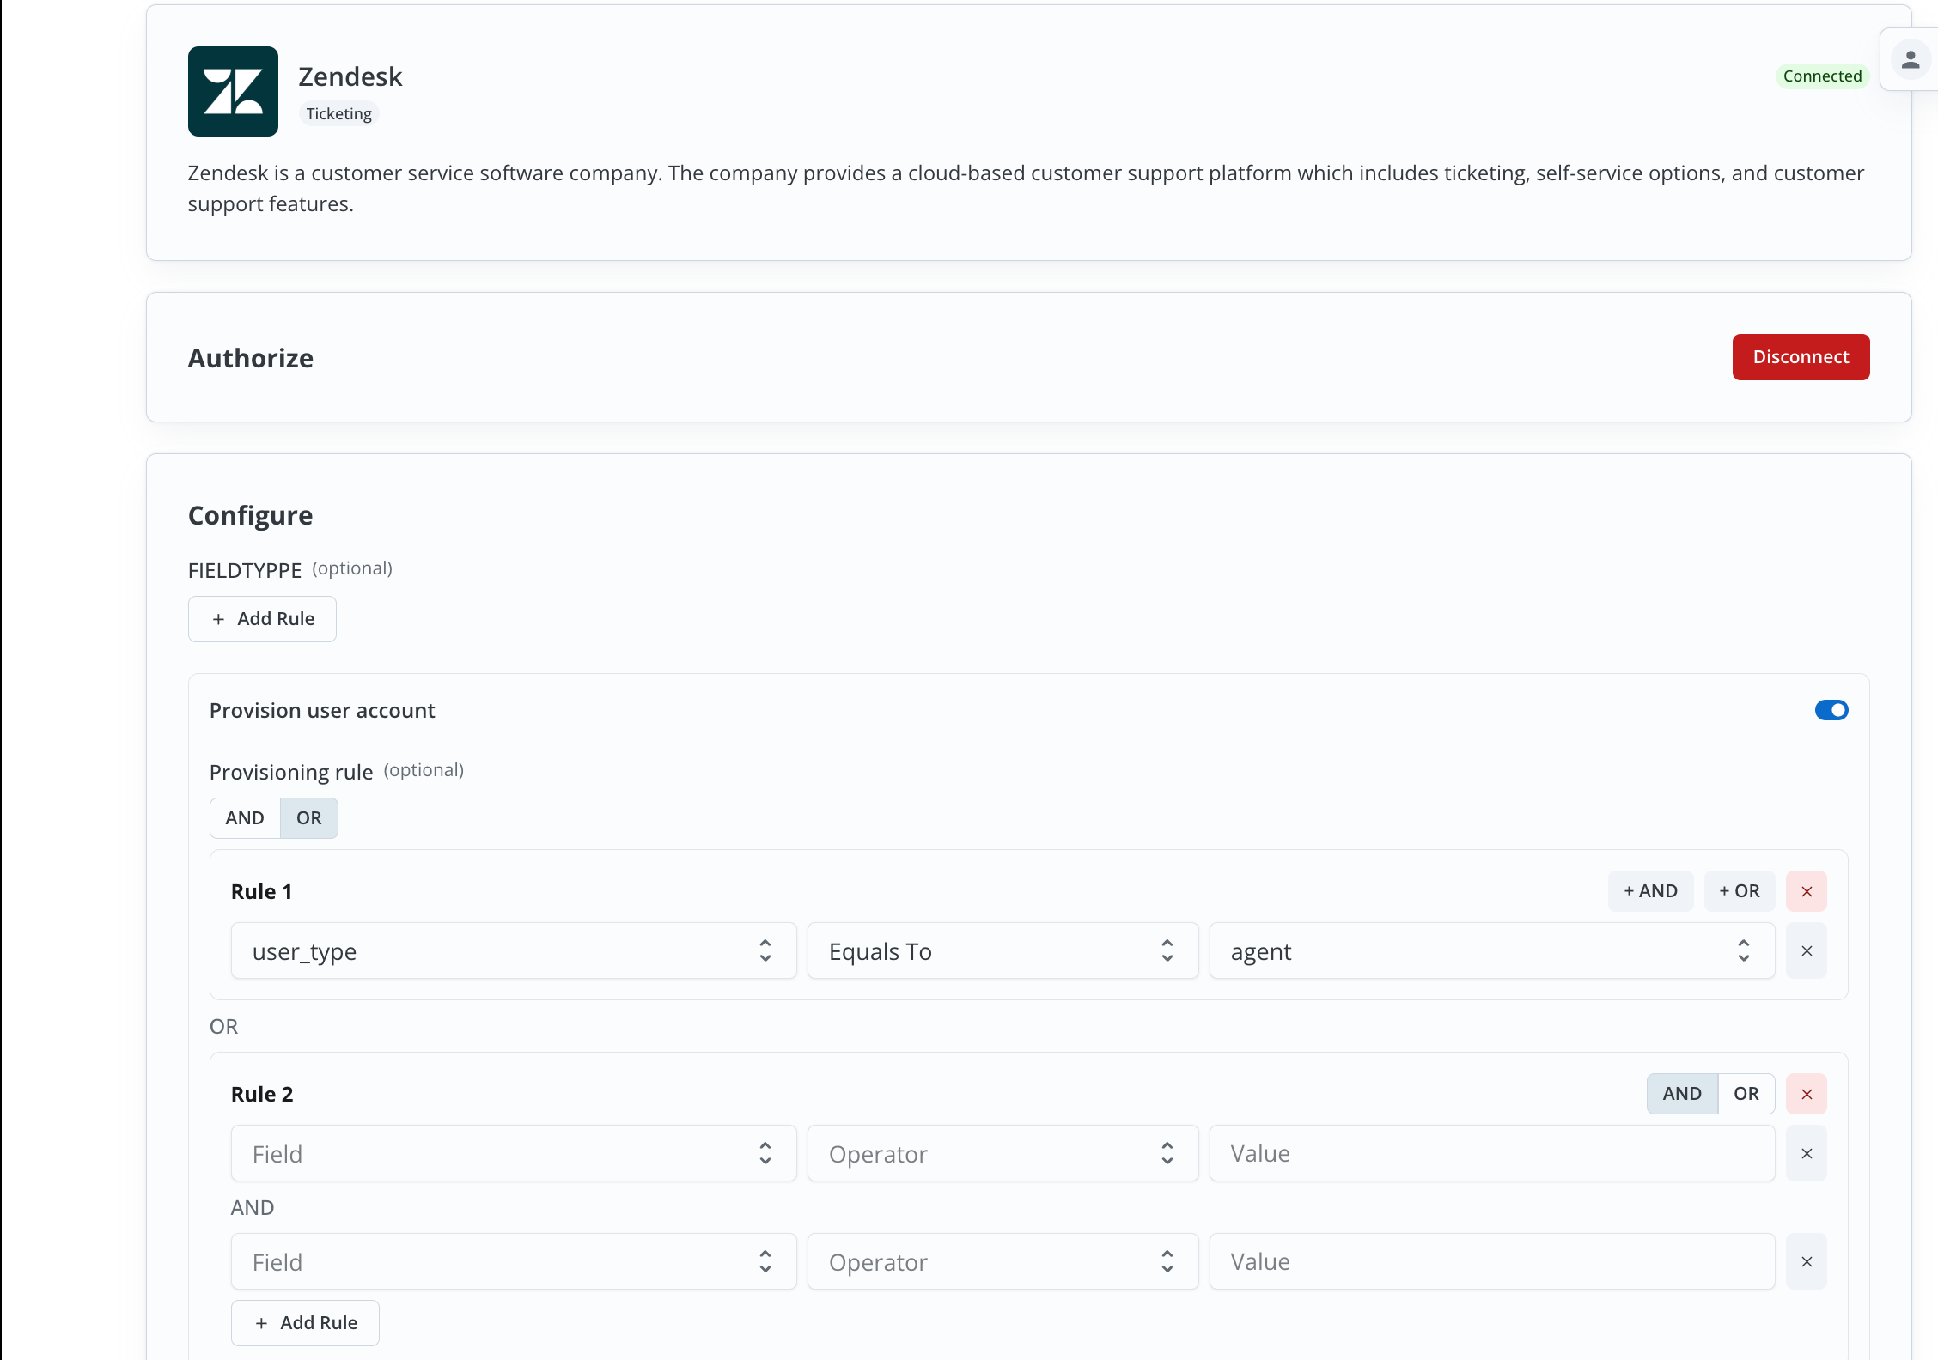
Task: Delete Rule 1 with the red X
Action: 1807,891
